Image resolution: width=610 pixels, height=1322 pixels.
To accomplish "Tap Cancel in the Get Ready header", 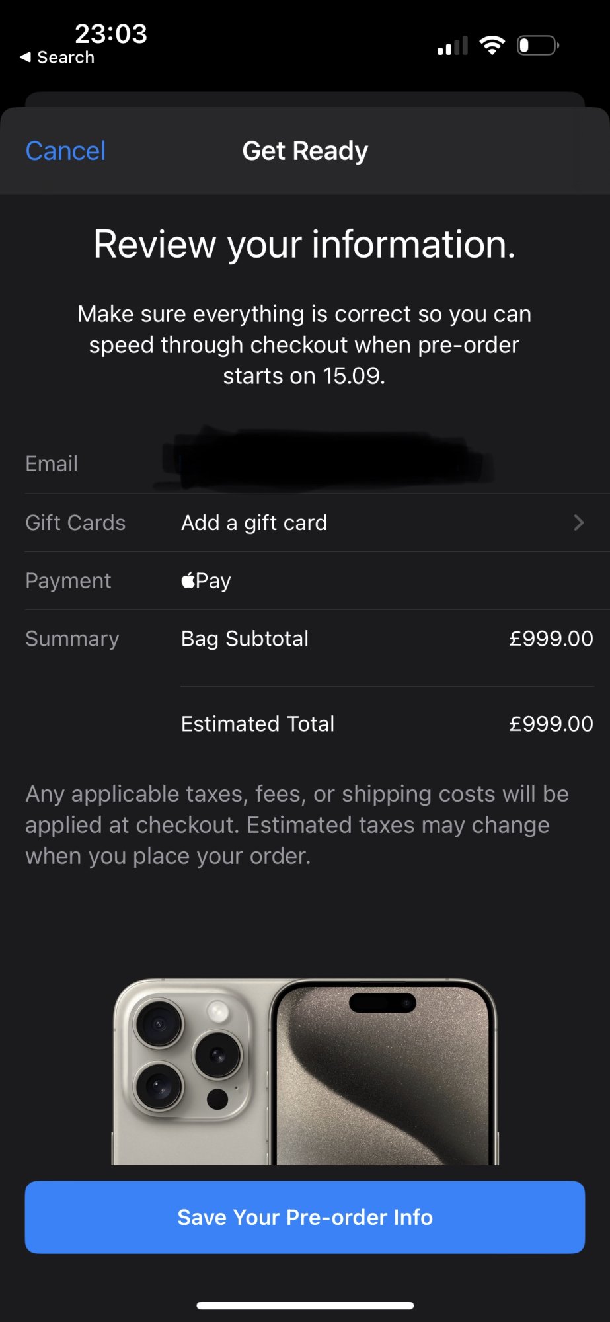I will click(x=65, y=151).
